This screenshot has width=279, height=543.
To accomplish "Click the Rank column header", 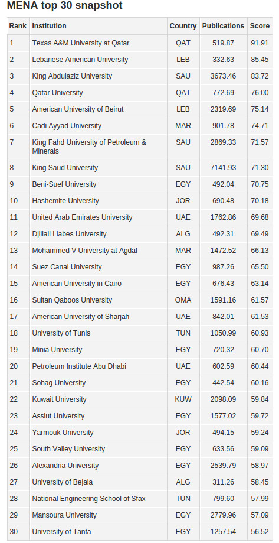I will click(18, 26).
